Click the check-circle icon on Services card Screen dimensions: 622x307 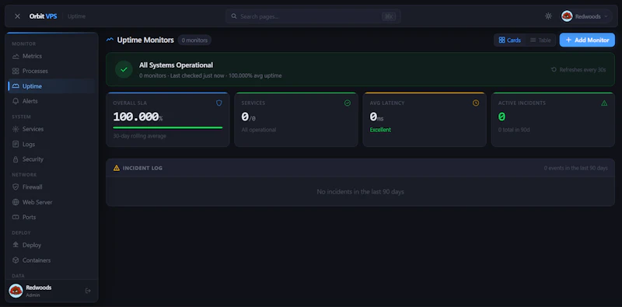(x=348, y=103)
